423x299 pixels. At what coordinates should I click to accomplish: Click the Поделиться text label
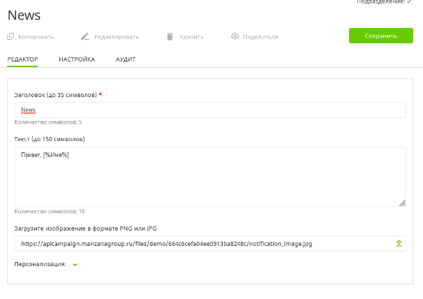click(260, 37)
